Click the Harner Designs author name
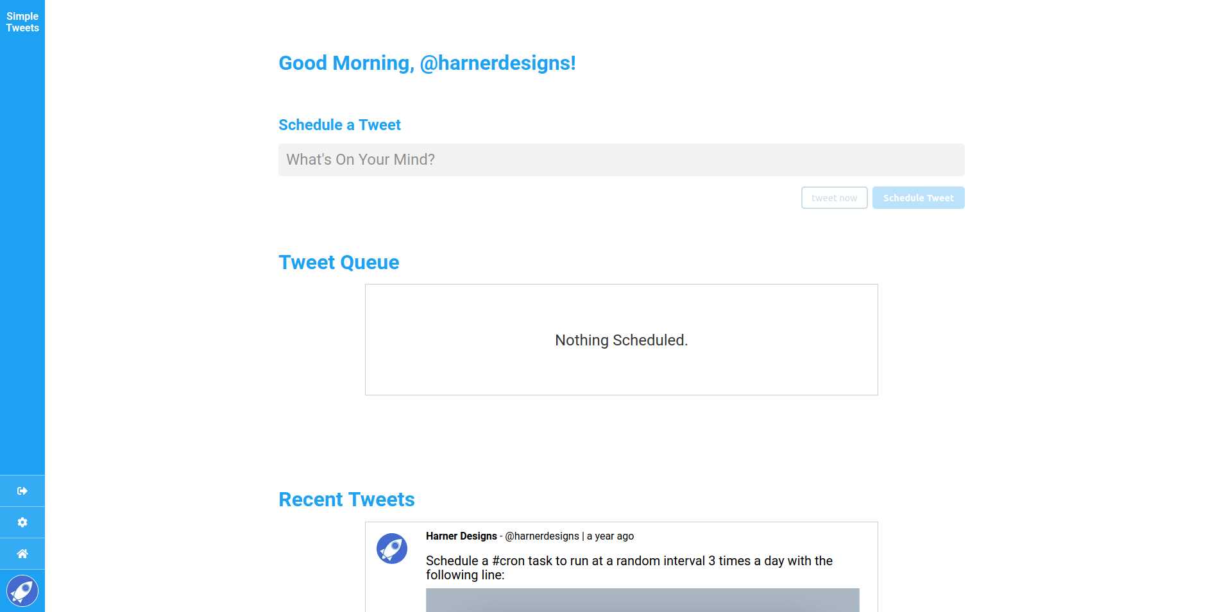Image resolution: width=1224 pixels, height=612 pixels. (460, 536)
